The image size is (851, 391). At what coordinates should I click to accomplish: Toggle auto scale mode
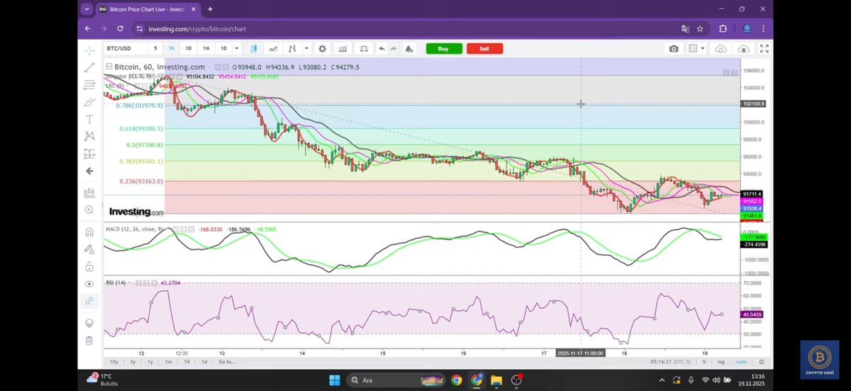click(x=741, y=361)
